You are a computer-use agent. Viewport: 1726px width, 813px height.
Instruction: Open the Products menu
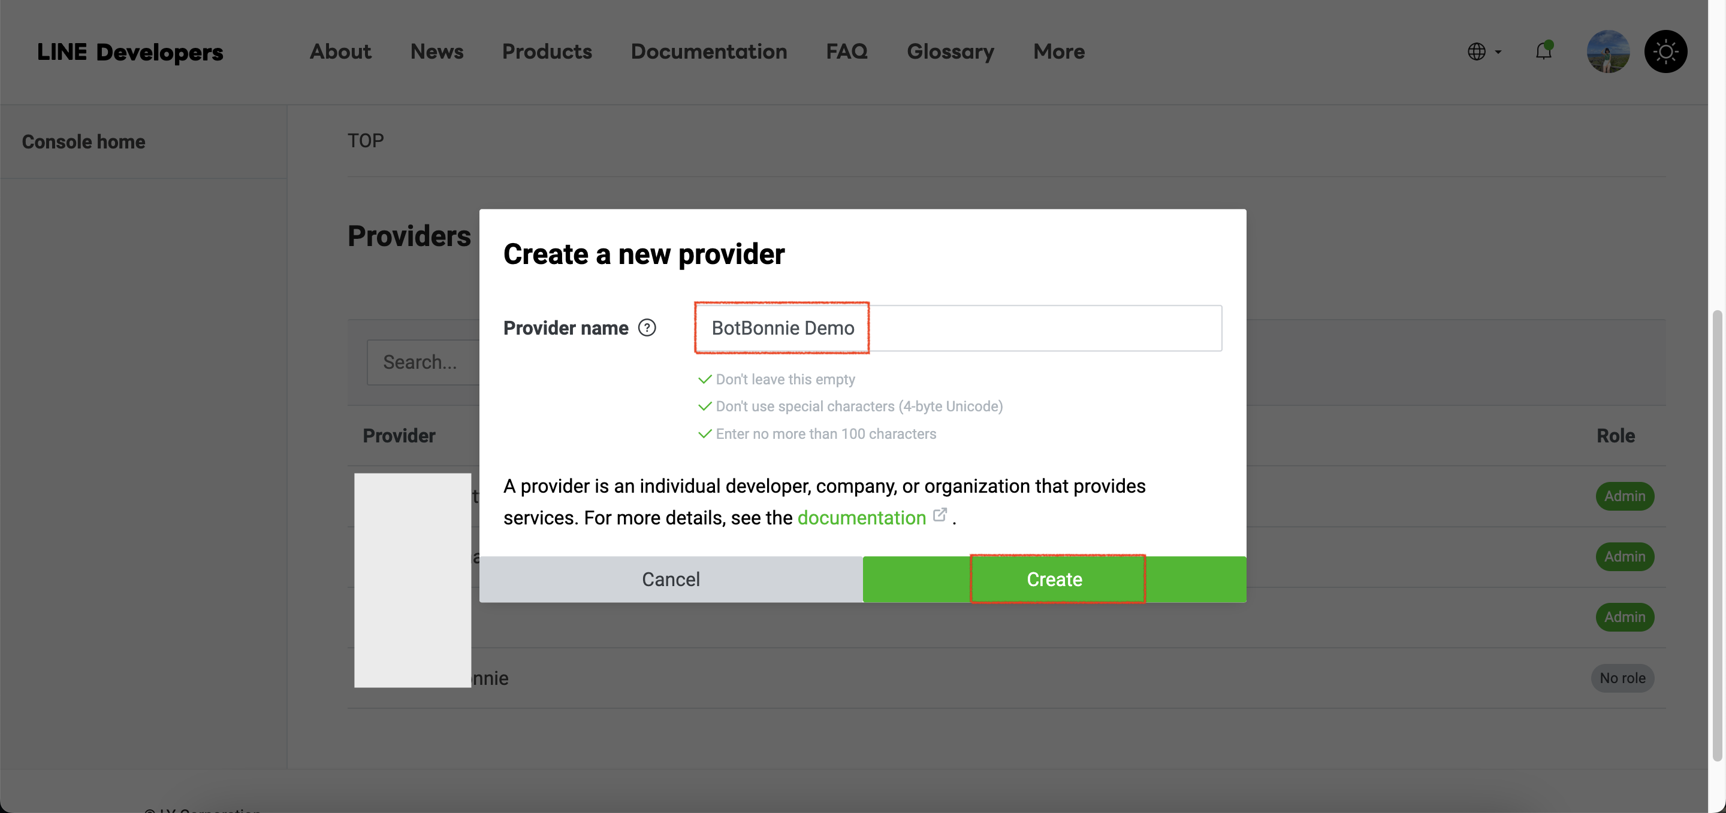pos(547,51)
